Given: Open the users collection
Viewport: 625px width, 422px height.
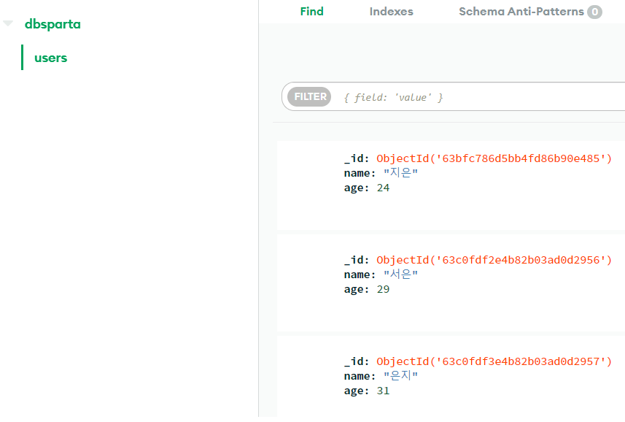Looking at the screenshot, I should [50, 58].
